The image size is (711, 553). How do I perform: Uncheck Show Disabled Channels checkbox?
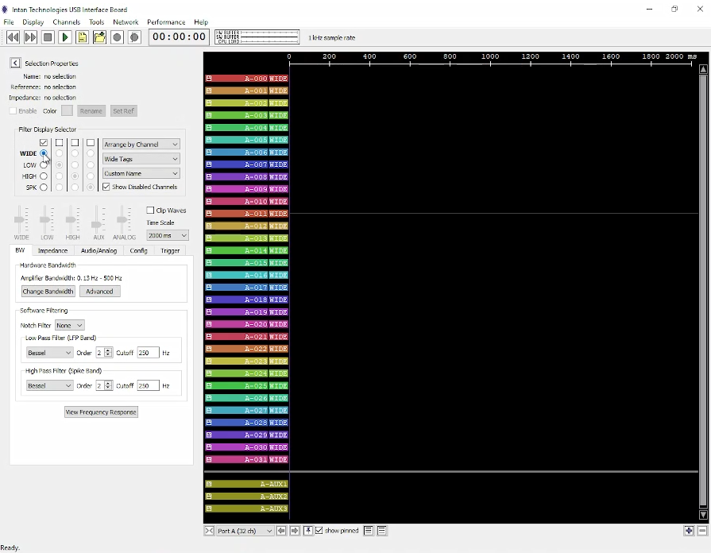[106, 187]
